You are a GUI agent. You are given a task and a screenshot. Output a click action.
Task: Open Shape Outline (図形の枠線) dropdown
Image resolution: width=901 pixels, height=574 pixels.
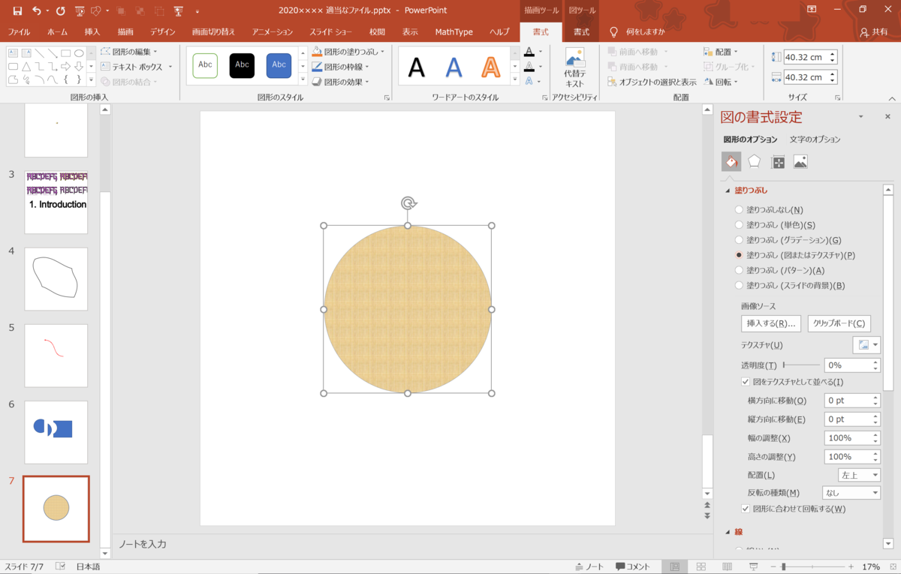pos(341,67)
